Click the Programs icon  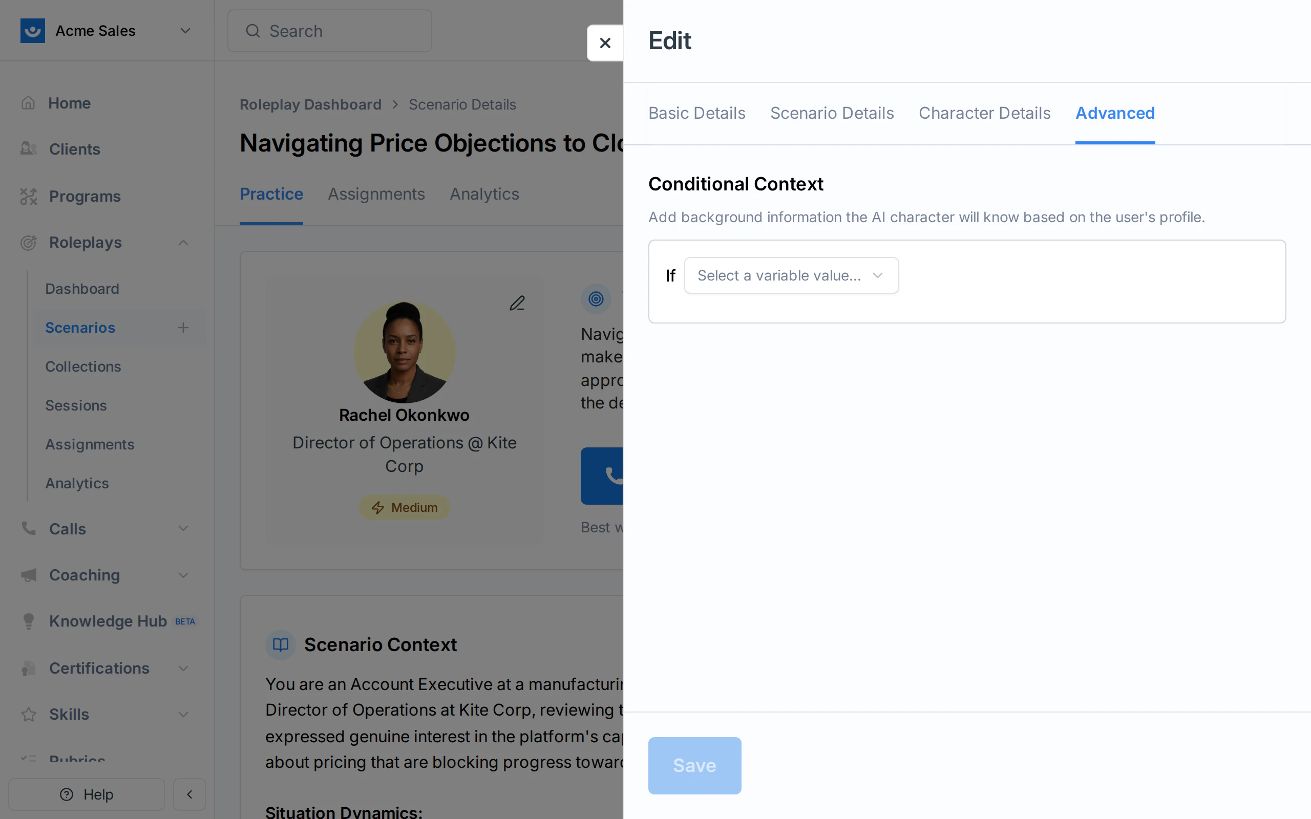(28, 196)
